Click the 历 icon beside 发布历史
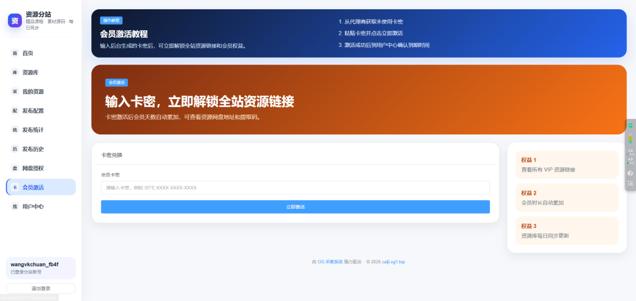 (15, 149)
